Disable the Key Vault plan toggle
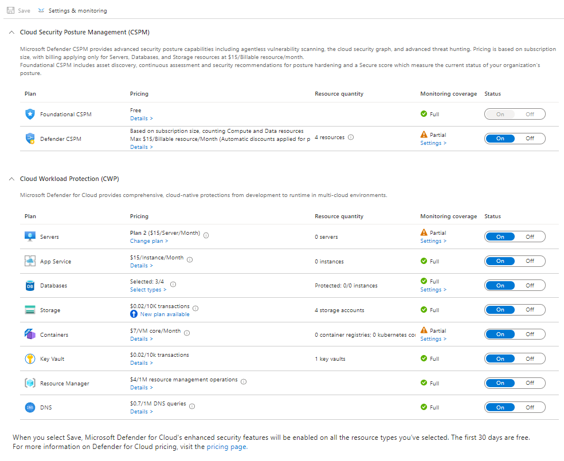This screenshot has width=564, height=461. [x=530, y=358]
